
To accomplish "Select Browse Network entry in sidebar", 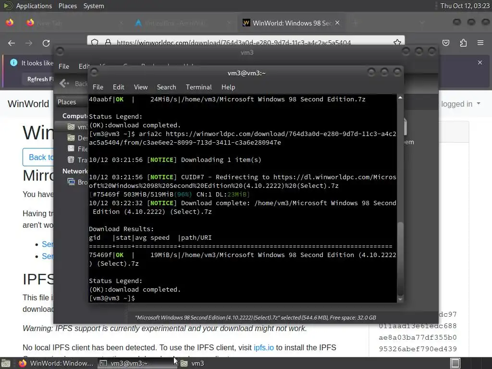I will click(x=72, y=182).
